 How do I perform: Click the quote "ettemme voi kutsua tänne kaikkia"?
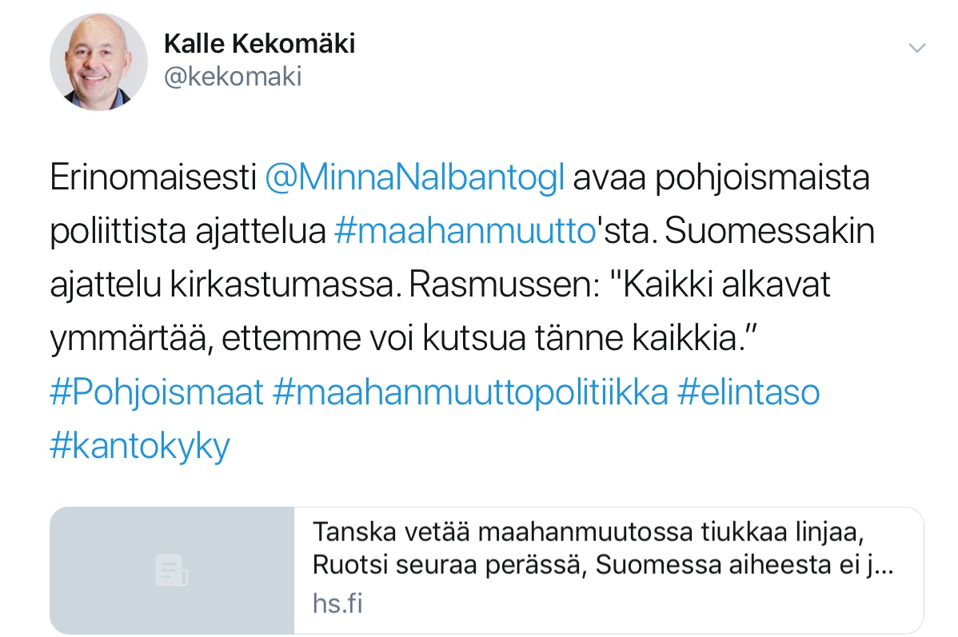489,340
